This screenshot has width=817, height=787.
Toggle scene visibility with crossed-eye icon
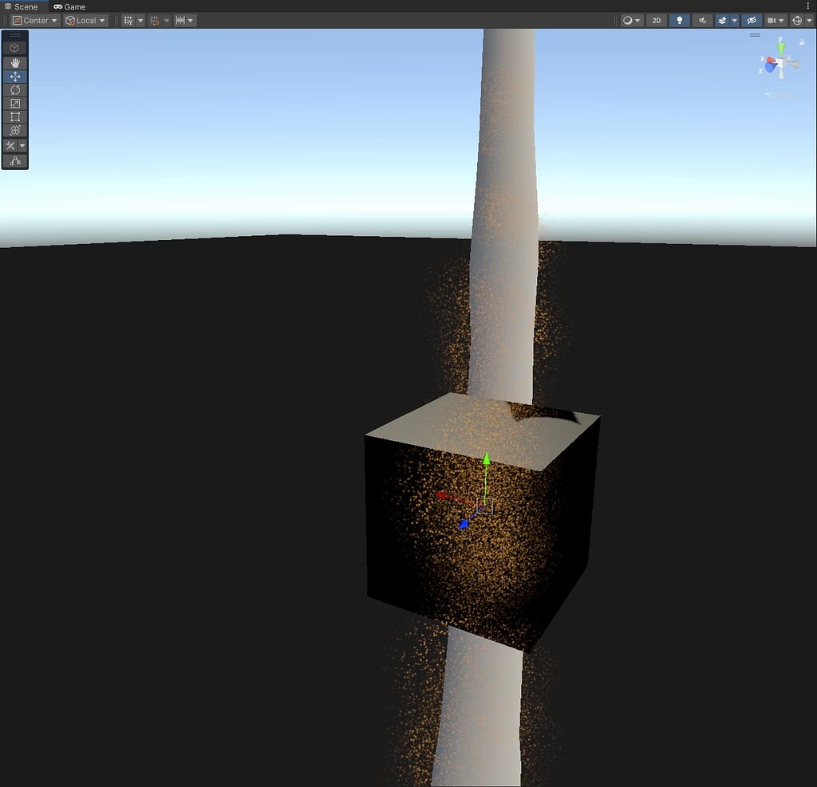pyautogui.click(x=751, y=20)
